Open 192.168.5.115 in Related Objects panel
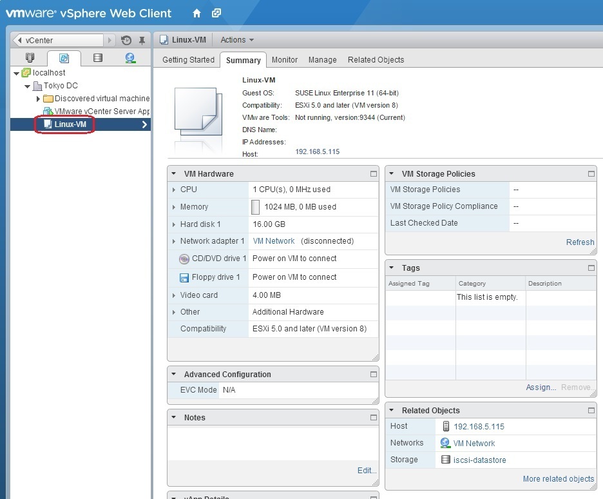This screenshot has width=603, height=499. pyautogui.click(x=479, y=427)
